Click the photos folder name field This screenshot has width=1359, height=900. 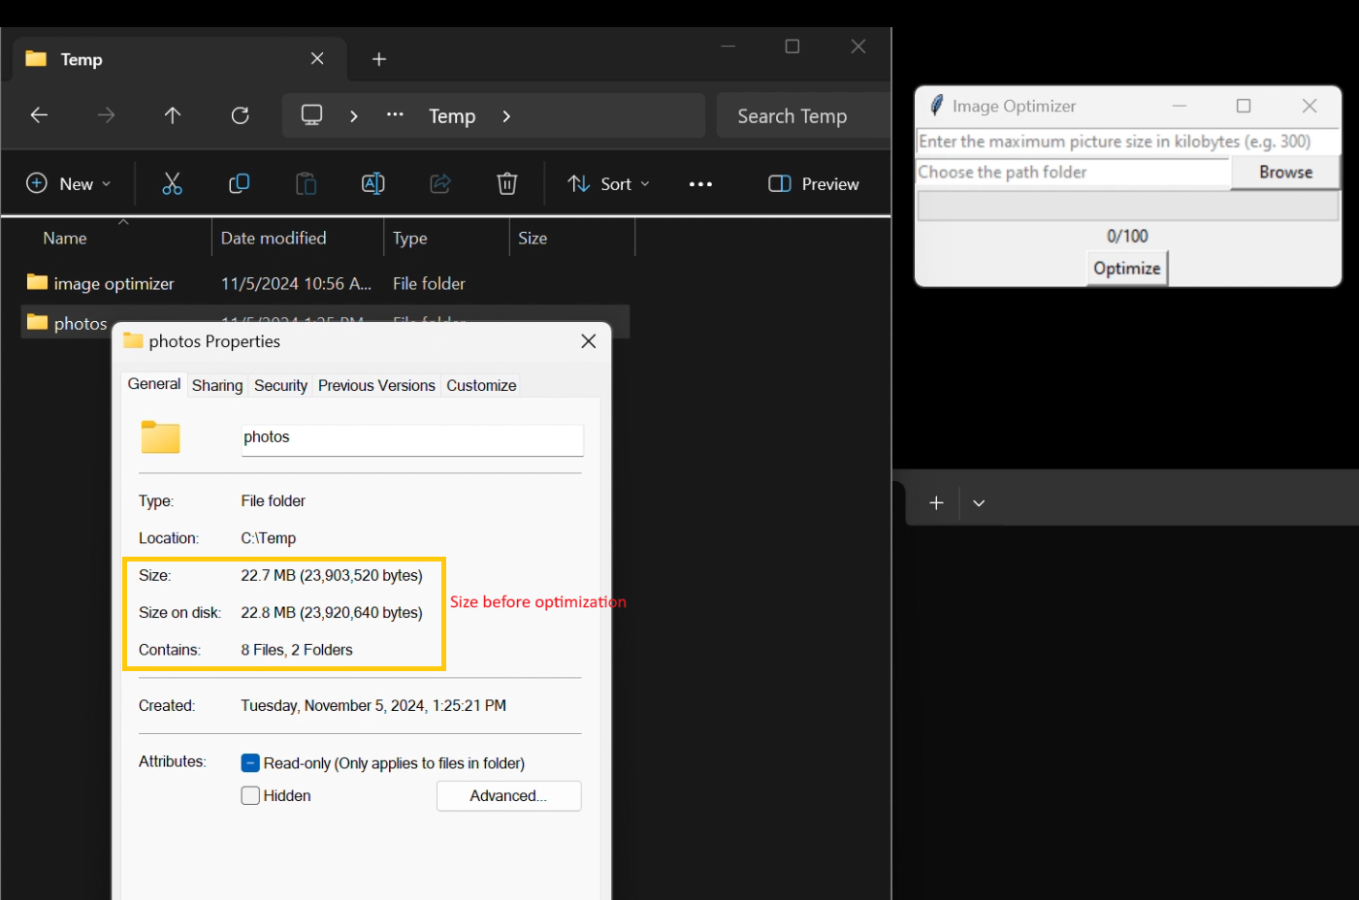tap(412, 439)
